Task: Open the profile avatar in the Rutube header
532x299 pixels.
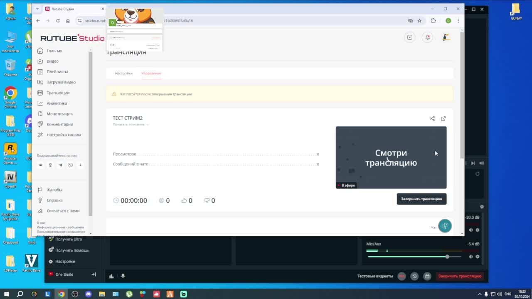Action: click(446, 37)
